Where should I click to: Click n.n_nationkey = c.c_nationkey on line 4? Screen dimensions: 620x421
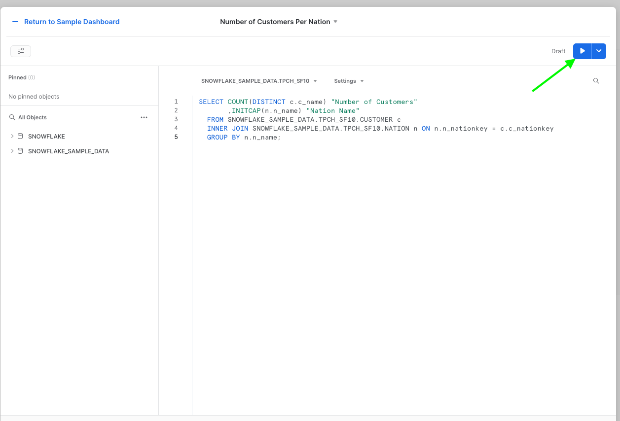494,128
